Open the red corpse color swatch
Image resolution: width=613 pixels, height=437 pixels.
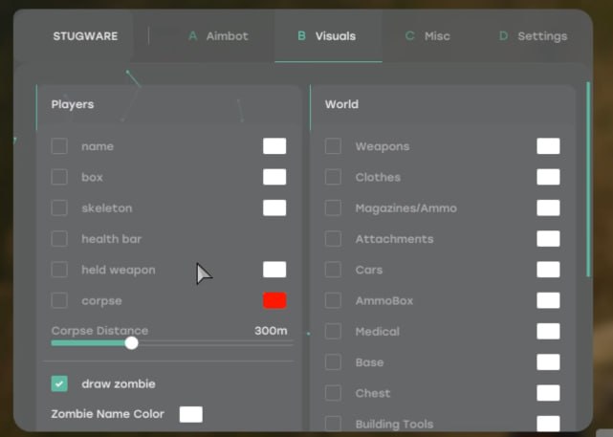click(274, 300)
